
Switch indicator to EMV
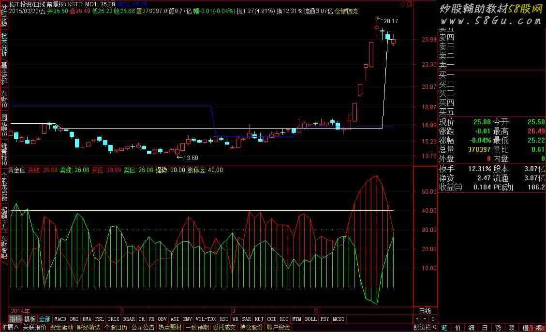[x=187, y=319]
